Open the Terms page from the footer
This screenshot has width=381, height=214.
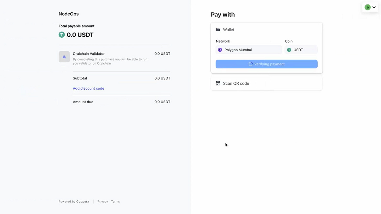point(115,201)
